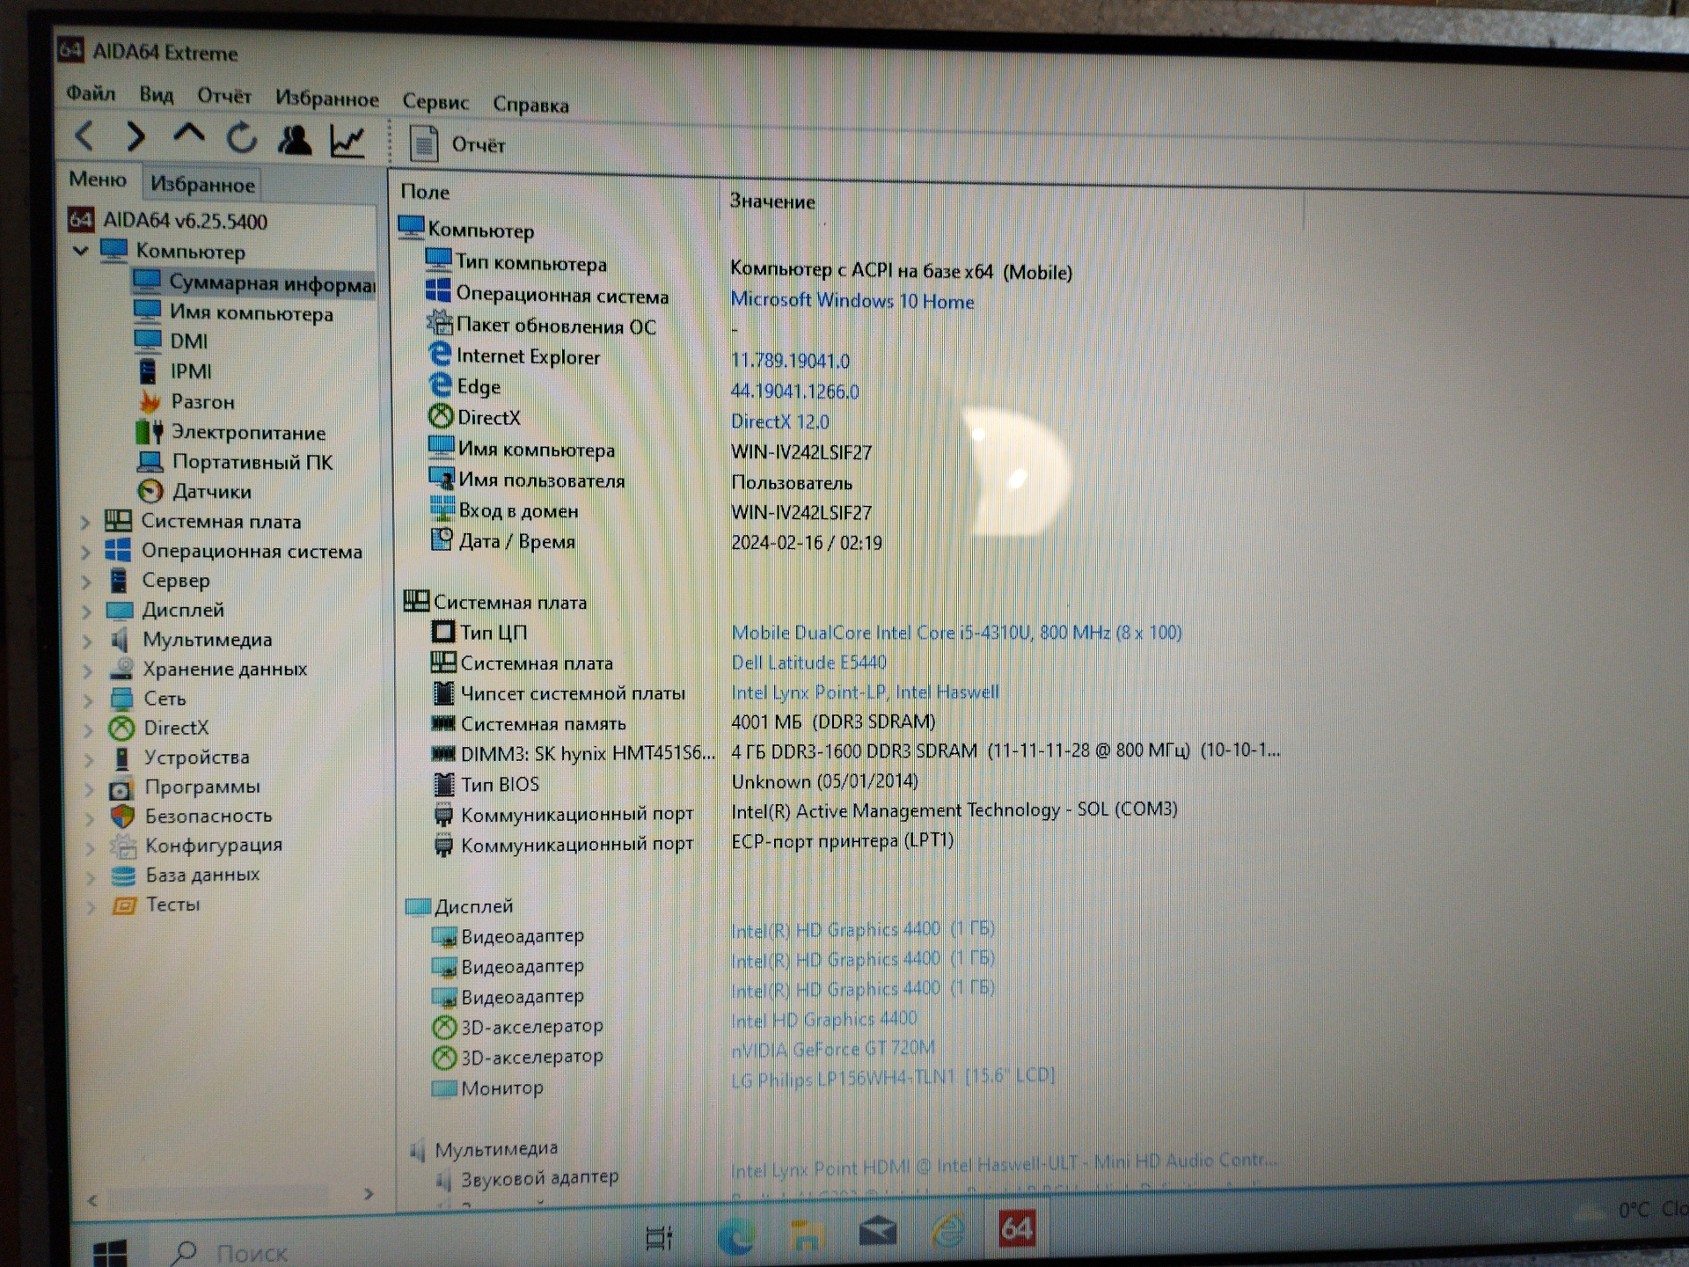Open the Файл menu
The image size is (1689, 1267).
[91, 92]
